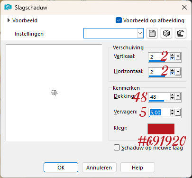Click in the Horizontaal value field
This screenshot has width=192, height=178.
click(159, 72)
